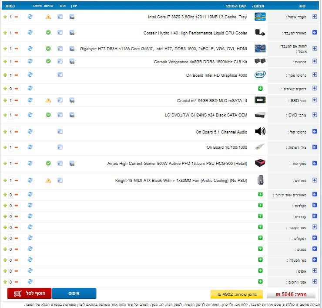The image size is (322, 308).
Task: Increase quantity of Corsair Vengeance 4x8GB kit
Action: click(x=5, y=62)
